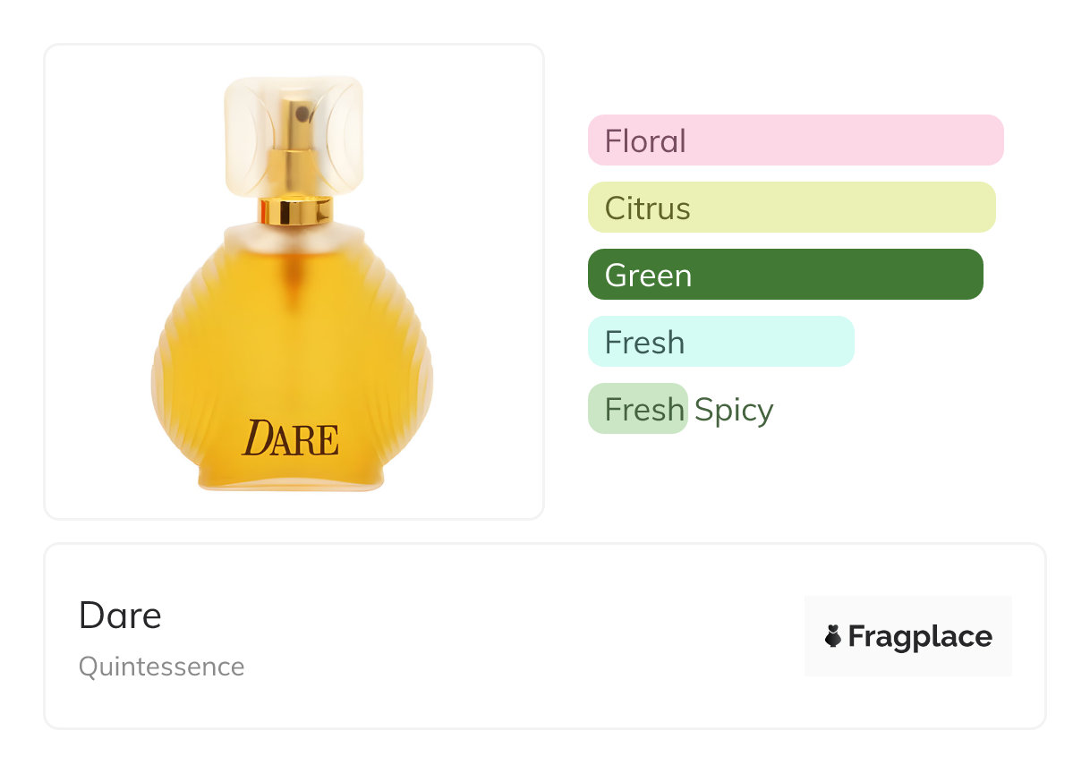The height and width of the screenshot is (773, 1090).
Task: Open the Dare perfume bottle image
Action: click(294, 283)
